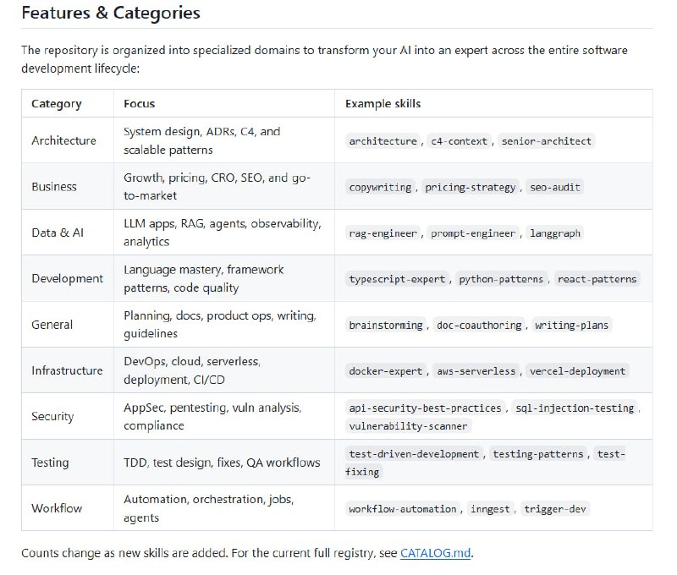Click the rag-engineer skill tag
The height and width of the screenshot is (575, 677).
point(383,233)
